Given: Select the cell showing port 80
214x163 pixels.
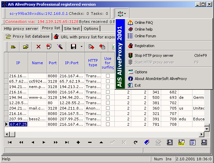Looking at the screenshot, I should click(53, 103).
